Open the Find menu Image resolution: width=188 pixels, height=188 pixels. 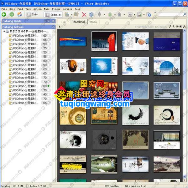tap(20, 9)
